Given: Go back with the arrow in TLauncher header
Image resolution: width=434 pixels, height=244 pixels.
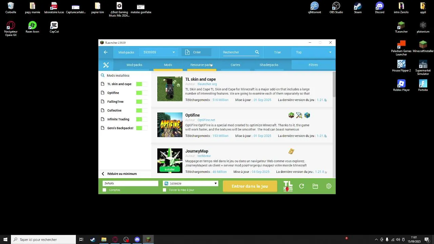Looking at the screenshot, I should pos(106,52).
